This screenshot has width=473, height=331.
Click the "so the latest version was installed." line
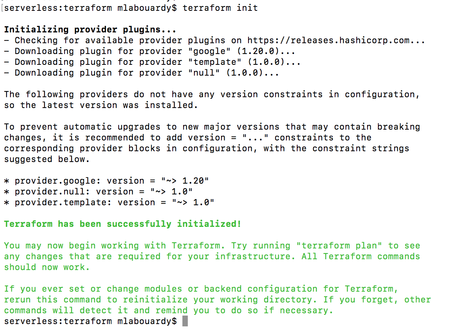(101, 105)
